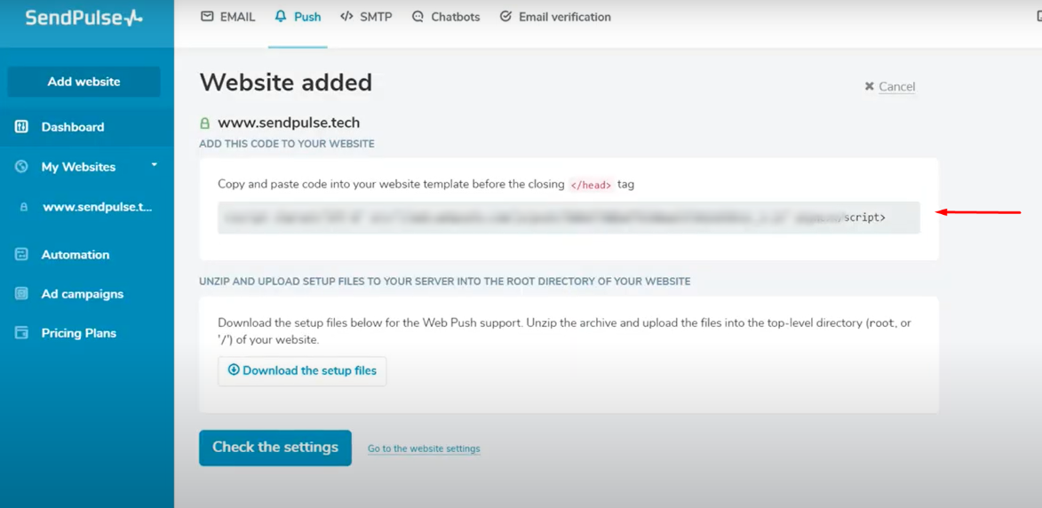Image resolution: width=1042 pixels, height=508 pixels.
Task: Open the SMTP tab
Action: click(366, 17)
